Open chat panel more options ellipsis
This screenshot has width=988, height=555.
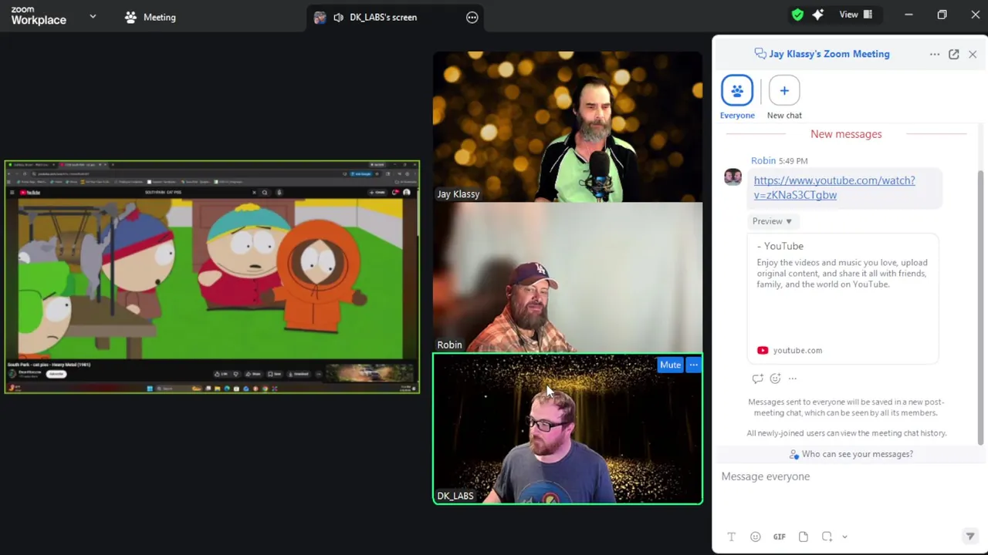click(x=935, y=54)
